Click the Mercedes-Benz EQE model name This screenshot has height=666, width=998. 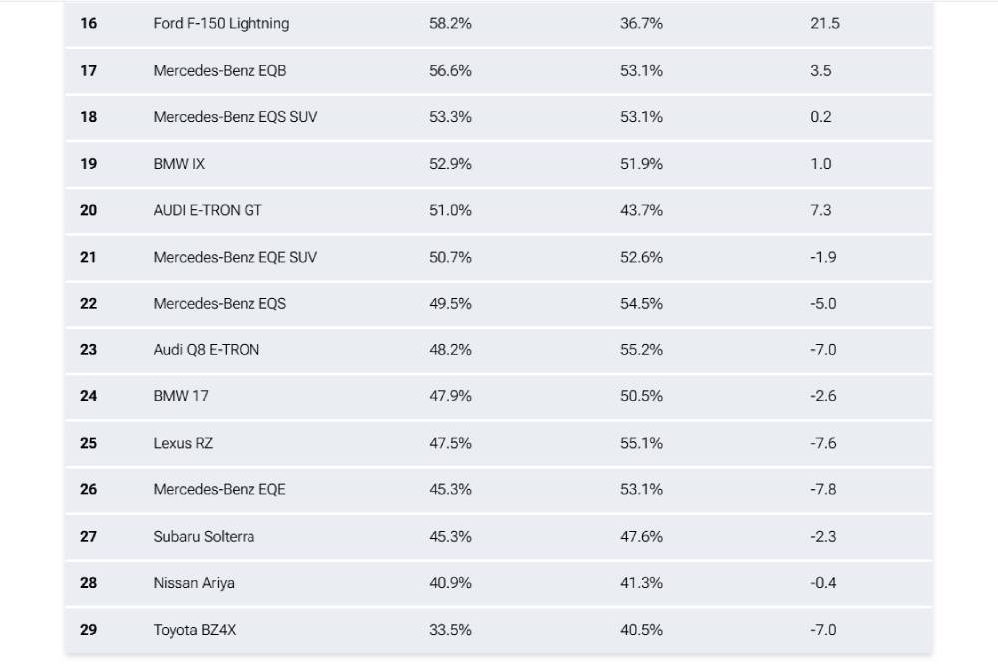pyautogui.click(x=220, y=489)
